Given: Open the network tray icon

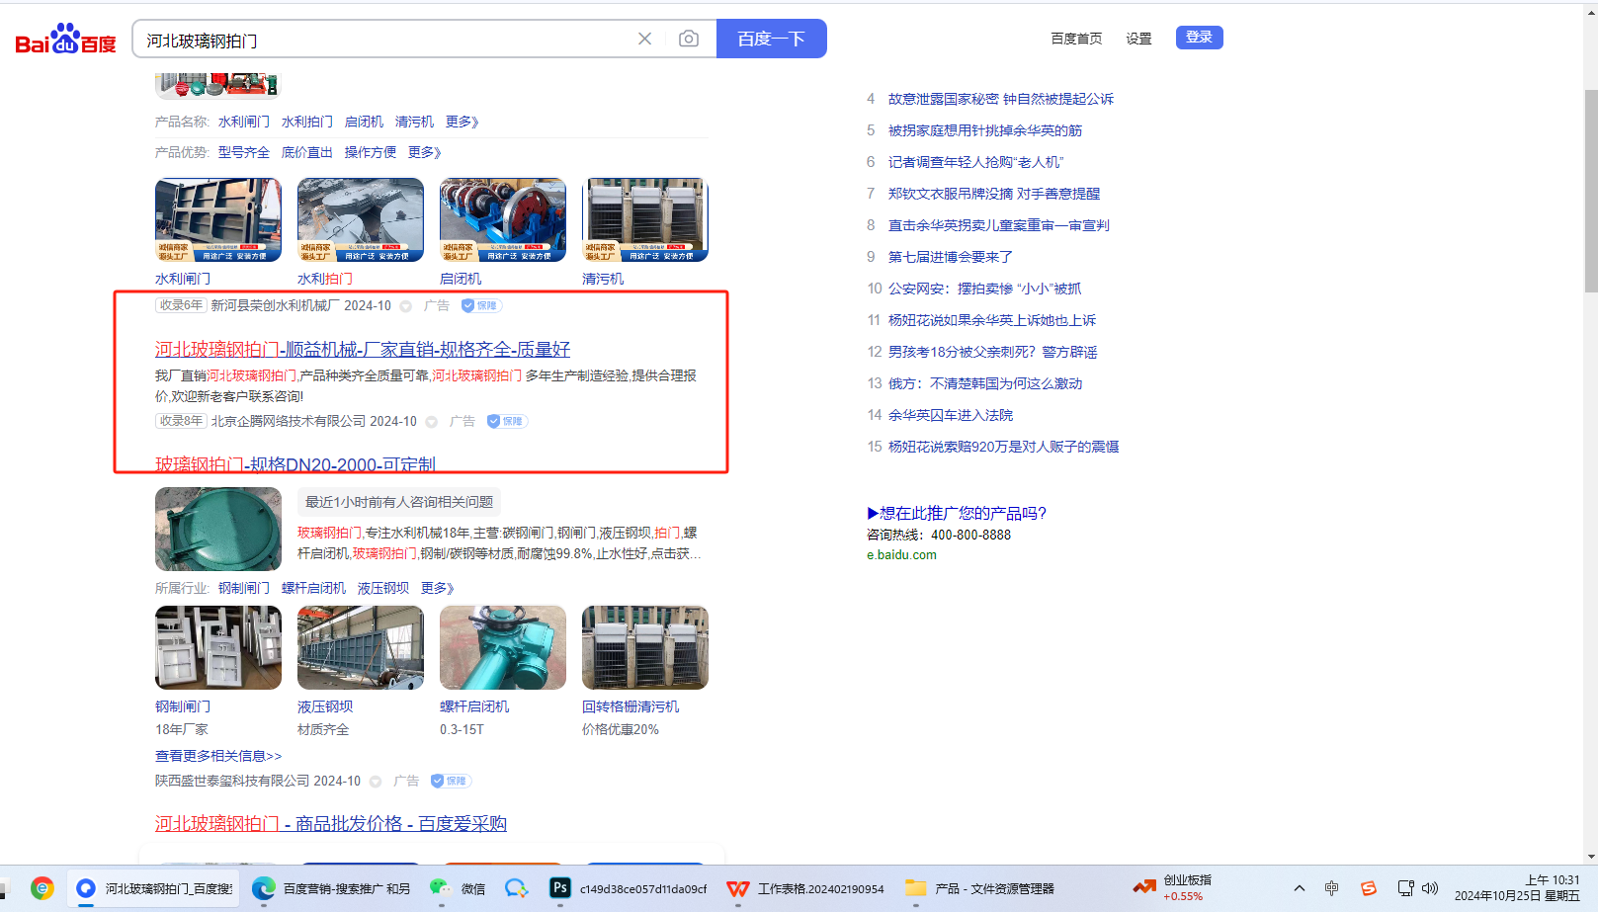Looking at the screenshot, I should 1405,888.
